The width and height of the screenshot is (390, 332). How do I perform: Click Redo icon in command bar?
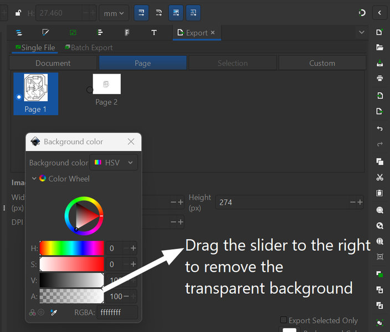point(379,144)
